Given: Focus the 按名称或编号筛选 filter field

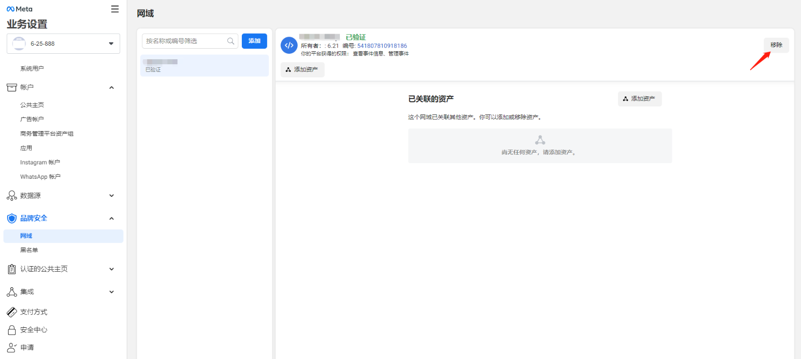Looking at the screenshot, I should click(x=184, y=41).
